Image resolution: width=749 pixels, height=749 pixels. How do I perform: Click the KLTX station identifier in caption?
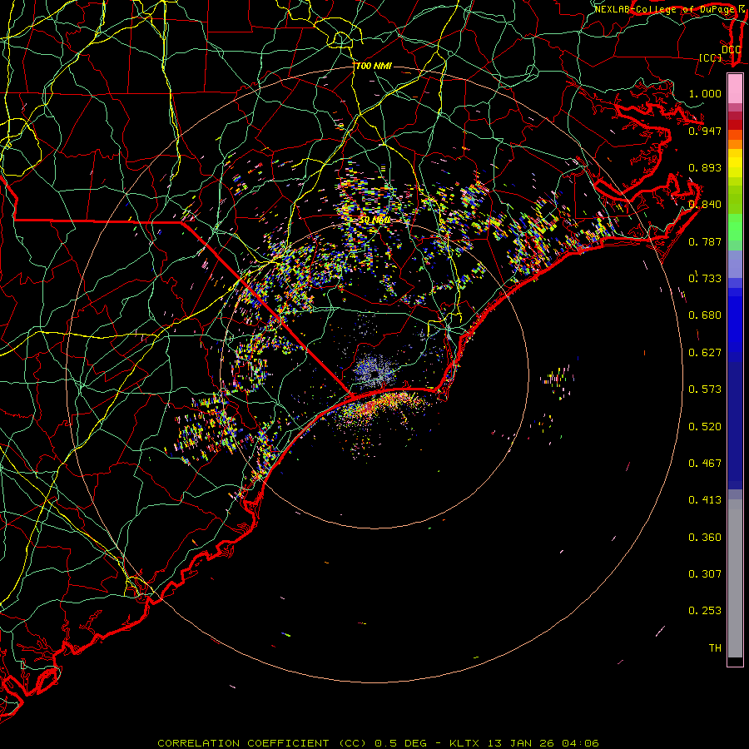pos(464,743)
